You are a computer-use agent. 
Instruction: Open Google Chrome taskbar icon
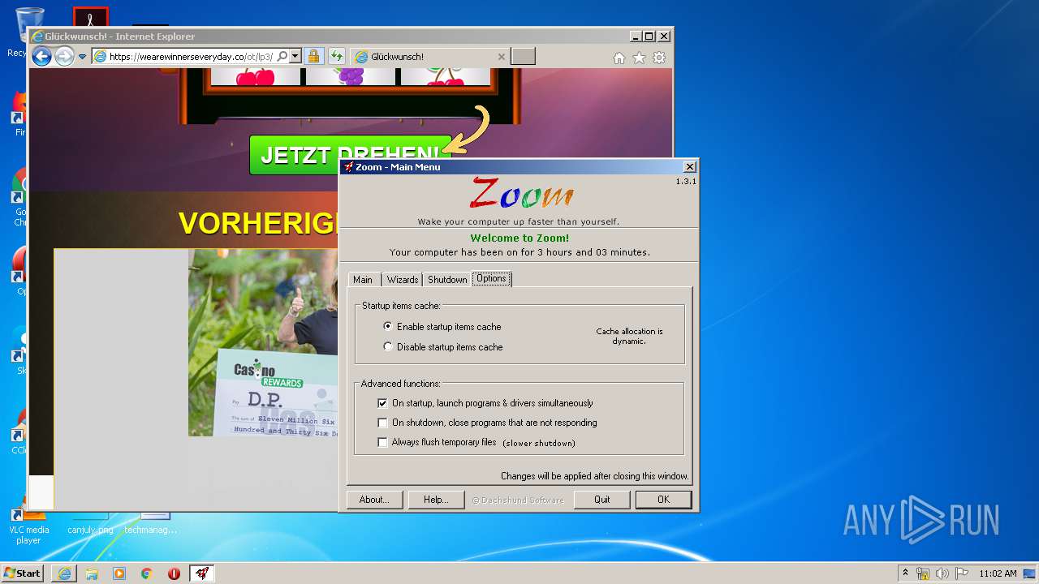pyautogui.click(x=147, y=573)
